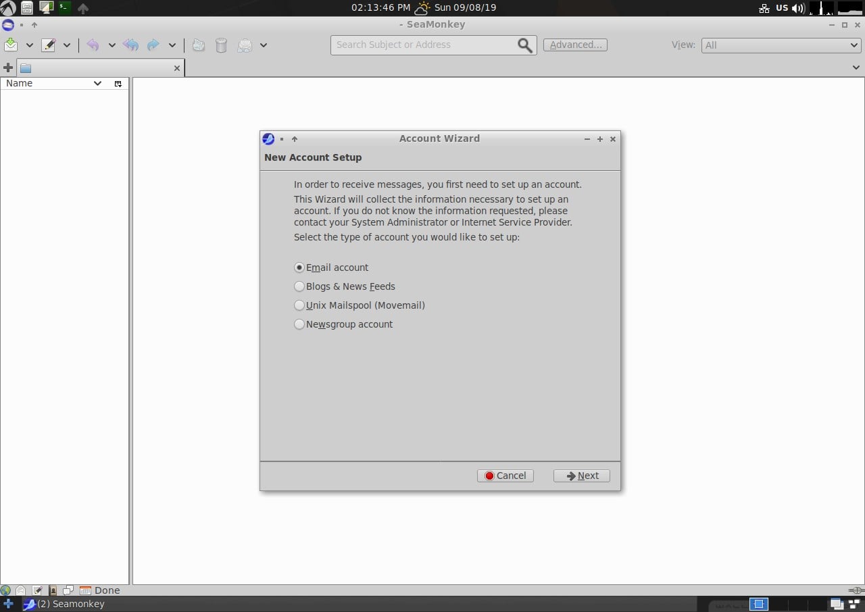Select the Newsgroup account radio button
Viewport: 865px width, 612px height.
click(299, 324)
